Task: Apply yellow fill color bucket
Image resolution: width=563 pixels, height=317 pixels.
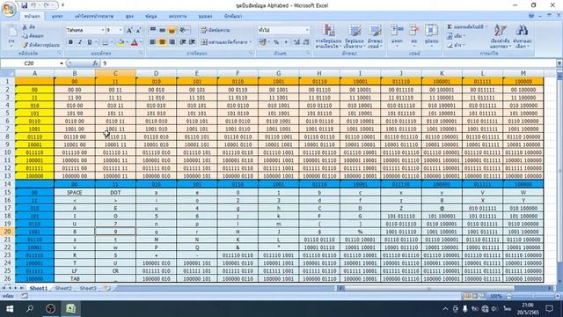Action: coord(121,42)
